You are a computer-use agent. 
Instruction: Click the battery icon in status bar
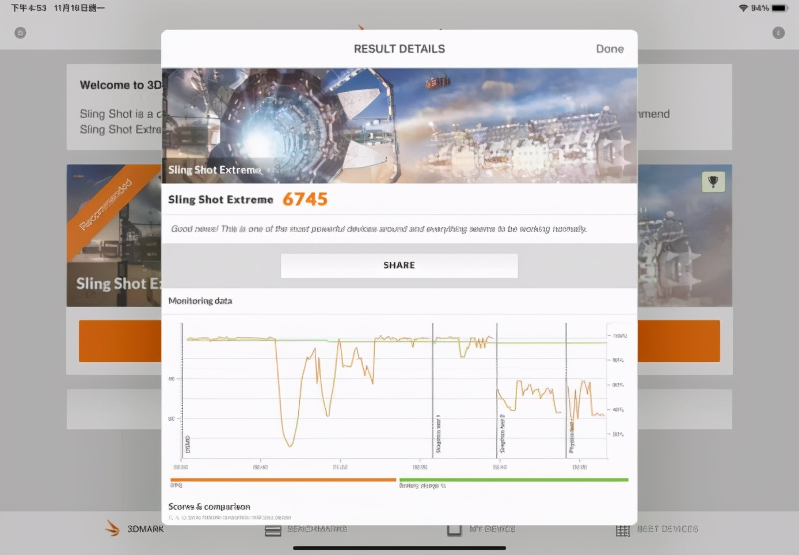click(779, 8)
